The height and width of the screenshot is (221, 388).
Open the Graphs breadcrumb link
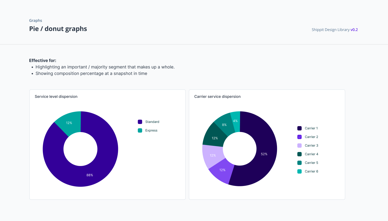[36, 20]
